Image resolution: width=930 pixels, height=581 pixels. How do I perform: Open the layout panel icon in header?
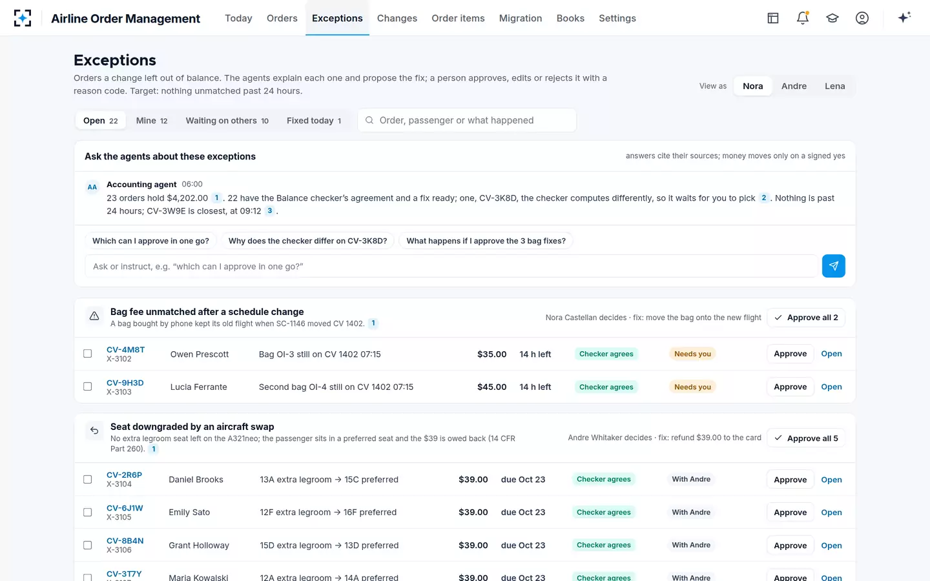click(x=773, y=18)
